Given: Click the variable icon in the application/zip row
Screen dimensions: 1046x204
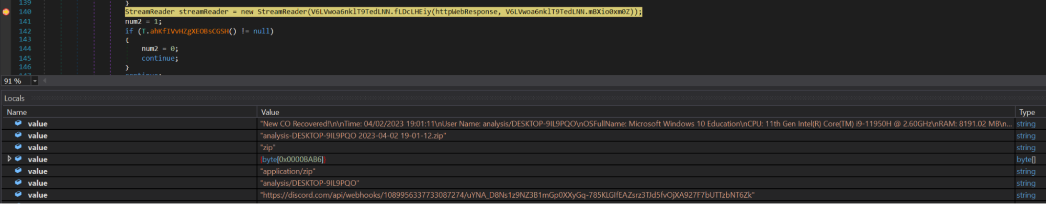Looking at the screenshot, I should 18,171.
